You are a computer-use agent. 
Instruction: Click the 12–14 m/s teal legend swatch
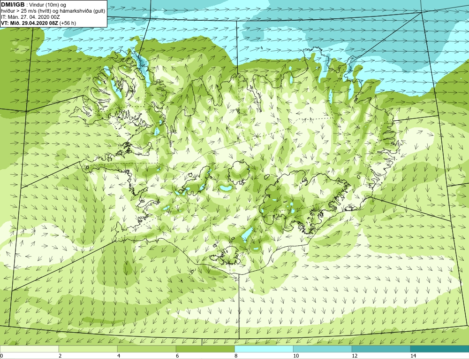[x=381, y=349]
